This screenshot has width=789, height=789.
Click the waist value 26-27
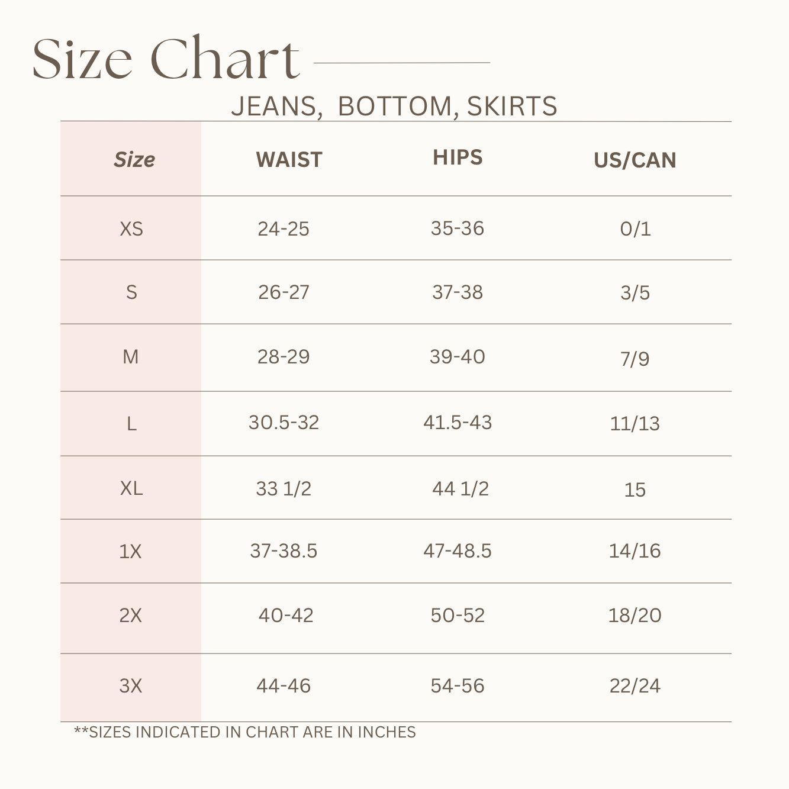point(284,292)
